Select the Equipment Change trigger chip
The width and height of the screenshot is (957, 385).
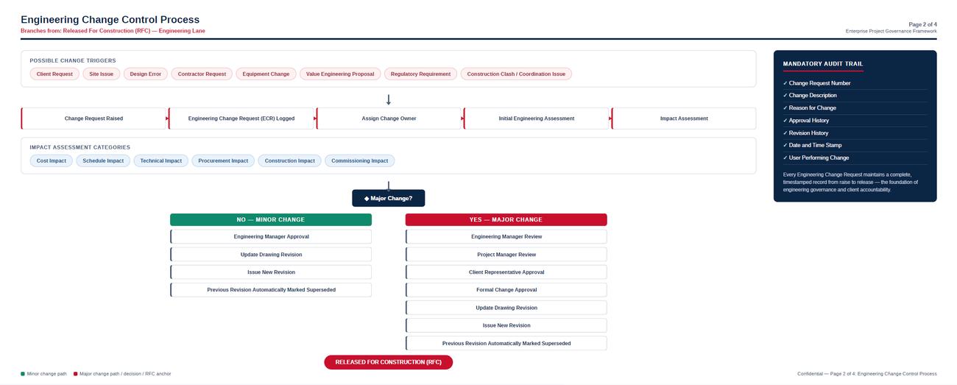[266, 74]
